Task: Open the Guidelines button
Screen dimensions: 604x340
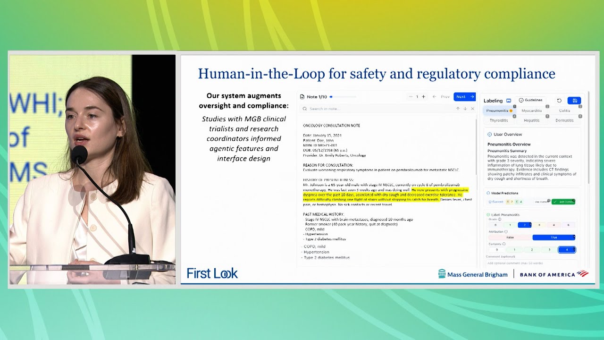Action: 531,101
